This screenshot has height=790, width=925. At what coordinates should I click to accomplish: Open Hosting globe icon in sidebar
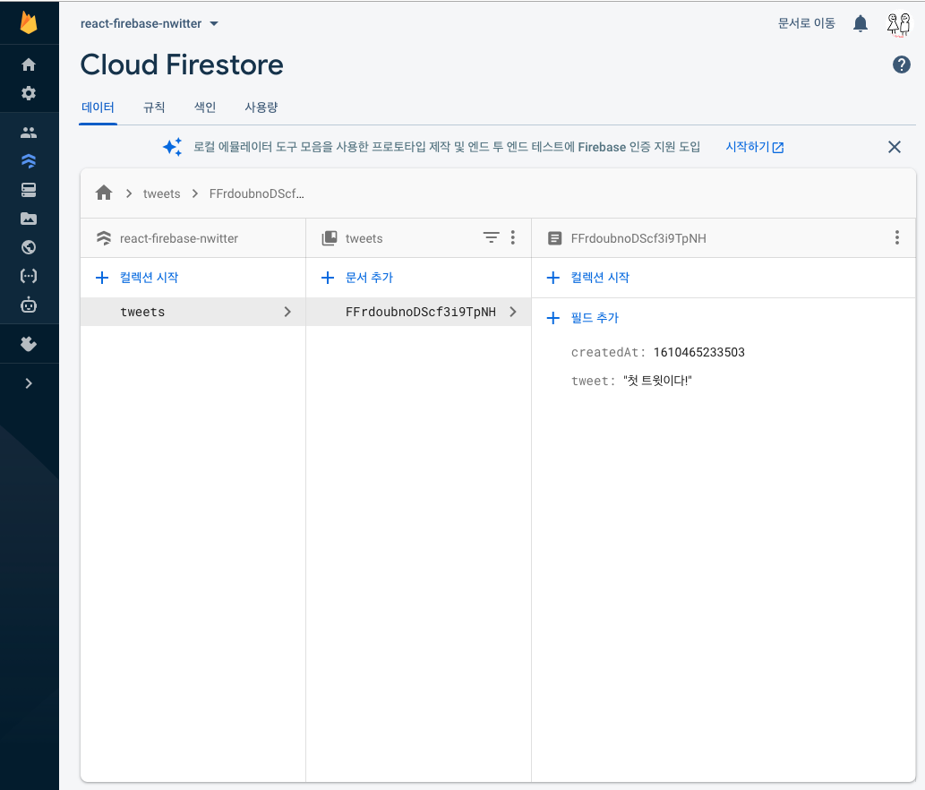click(x=29, y=247)
